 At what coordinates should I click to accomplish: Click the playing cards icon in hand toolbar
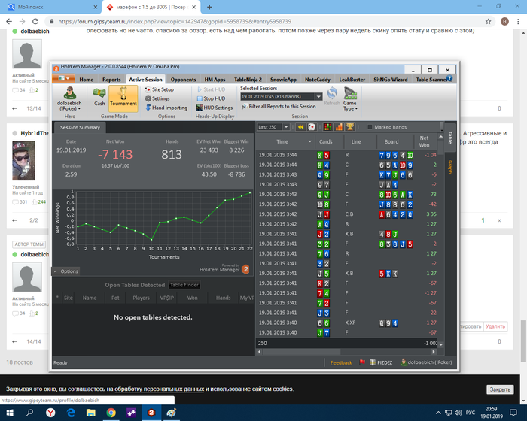[x=312, y=127]
